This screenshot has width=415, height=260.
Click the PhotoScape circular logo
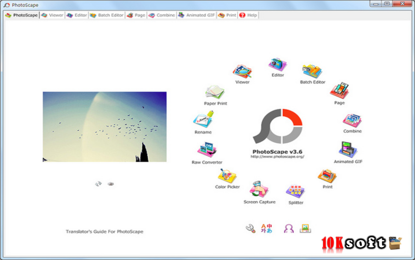click(x=278, y=126)
